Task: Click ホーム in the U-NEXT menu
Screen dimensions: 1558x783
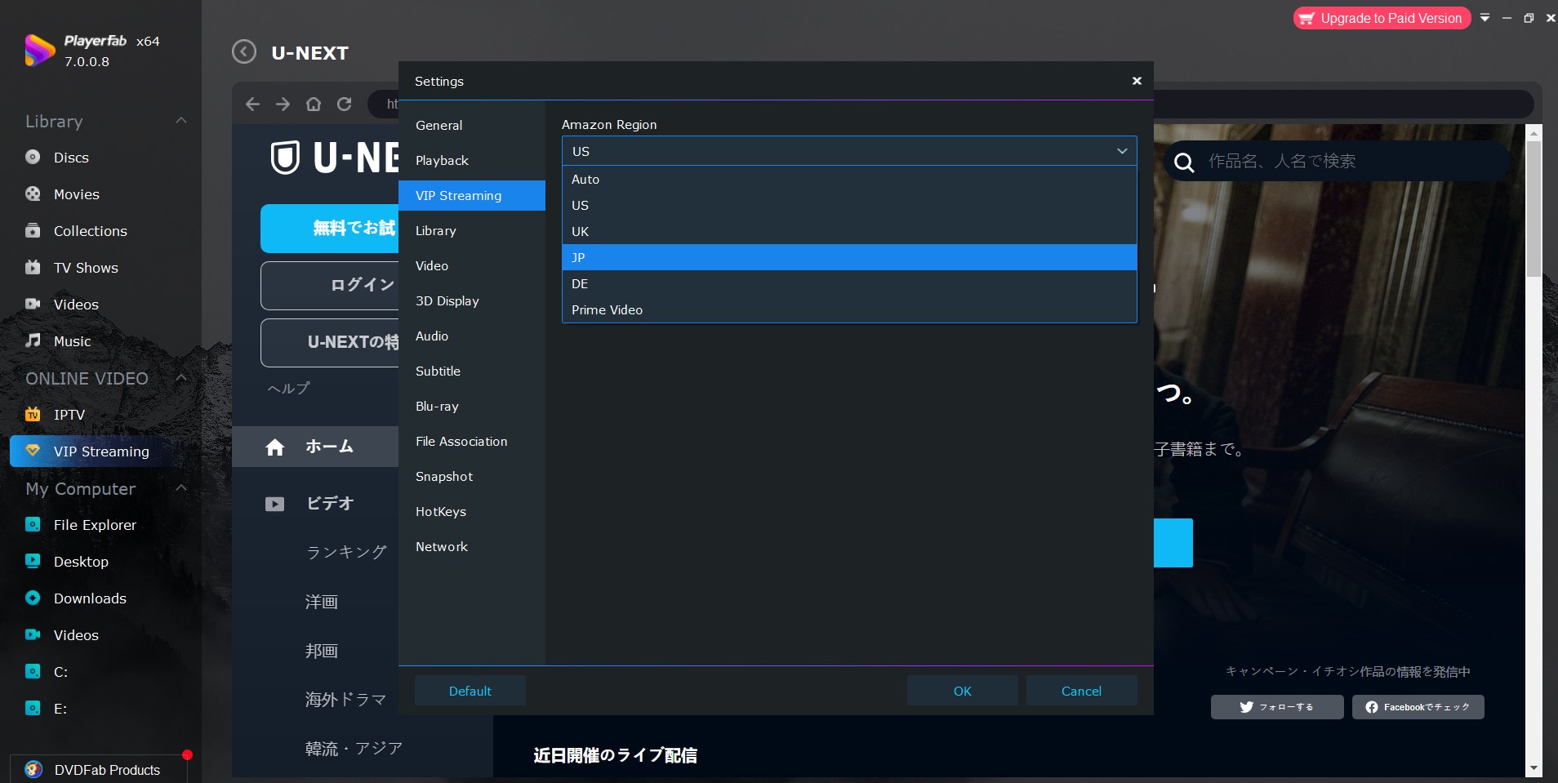Action: click(329, 447)
